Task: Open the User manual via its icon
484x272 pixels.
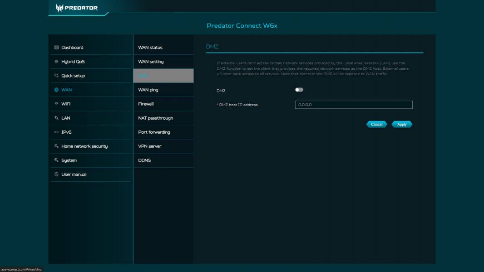Action: (56, 174)
